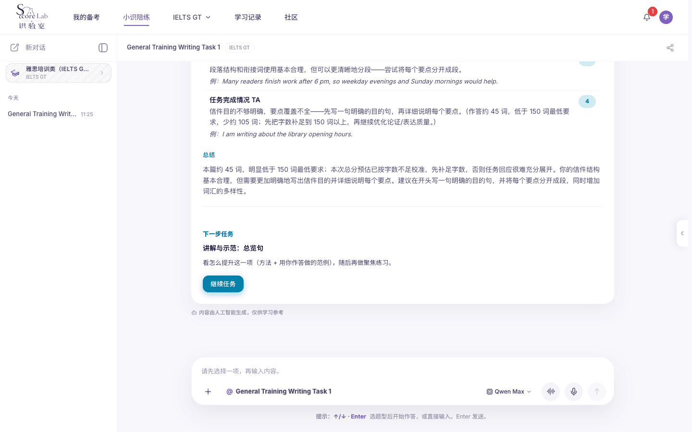Select the 小识陪练 tab
Viewport: 692px width, 432px height.
point(136,17)
